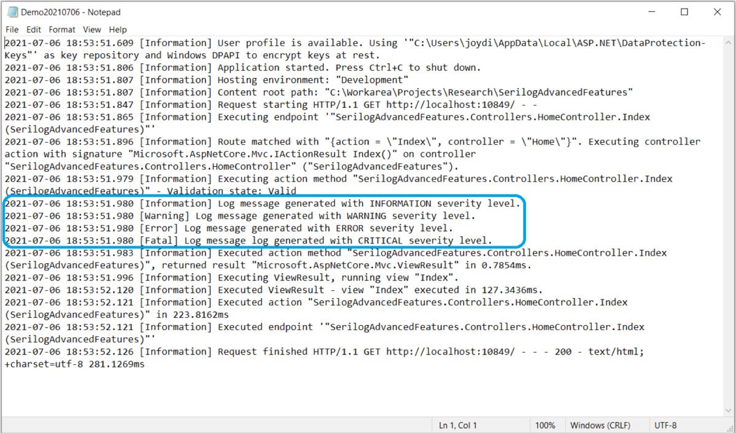736x433 pixels.
Task: Click the INFORMATION severity level log line
Action: pos(262,203)
